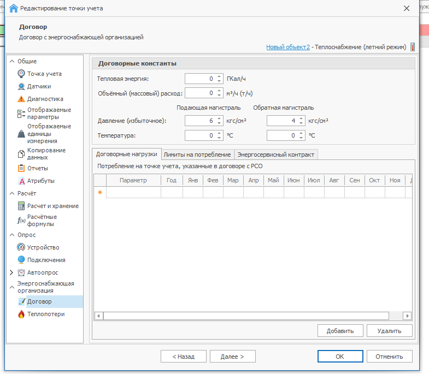Open the Новый объект2 link
This screenshot has height=374, width=429.
tap(288, 47)
